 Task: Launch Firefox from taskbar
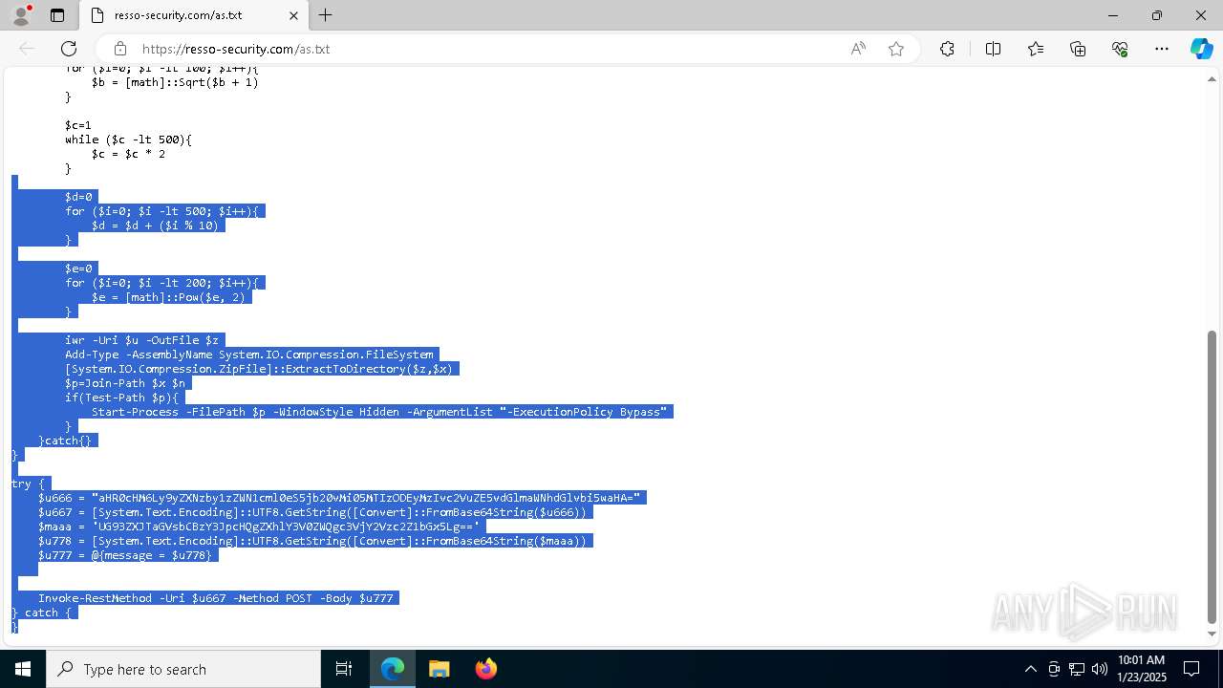coord(486,669)
